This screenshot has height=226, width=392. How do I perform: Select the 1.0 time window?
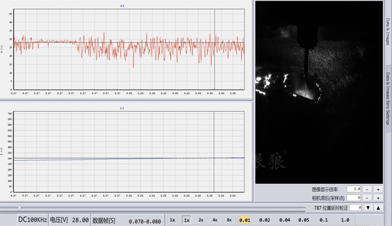pos(345,220)
